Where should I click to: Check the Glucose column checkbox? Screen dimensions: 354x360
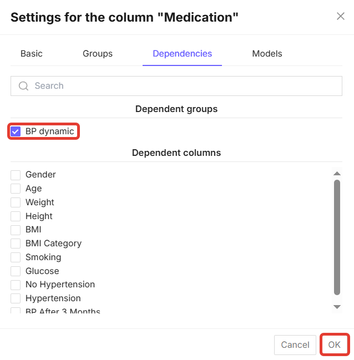(16, 271)
